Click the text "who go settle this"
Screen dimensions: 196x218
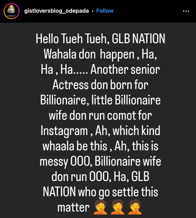coord(118,192)
